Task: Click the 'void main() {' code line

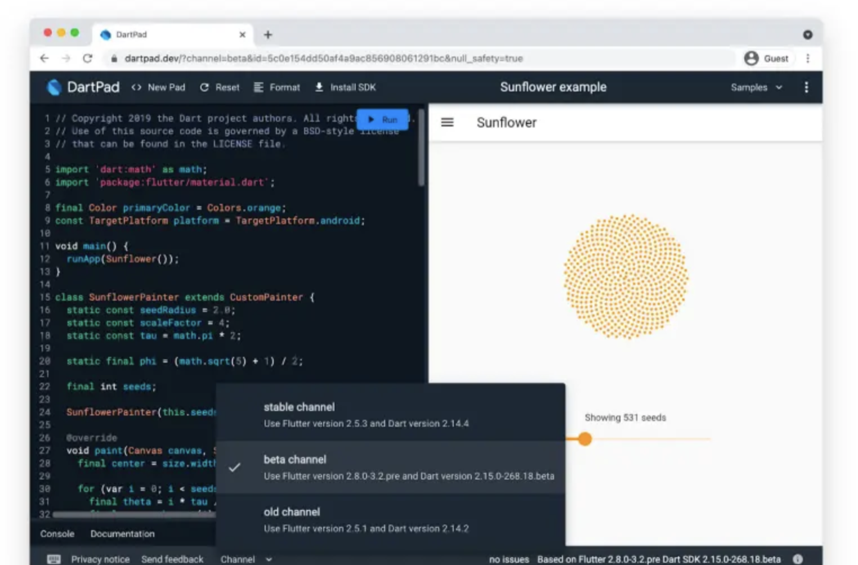Action: 92,246
